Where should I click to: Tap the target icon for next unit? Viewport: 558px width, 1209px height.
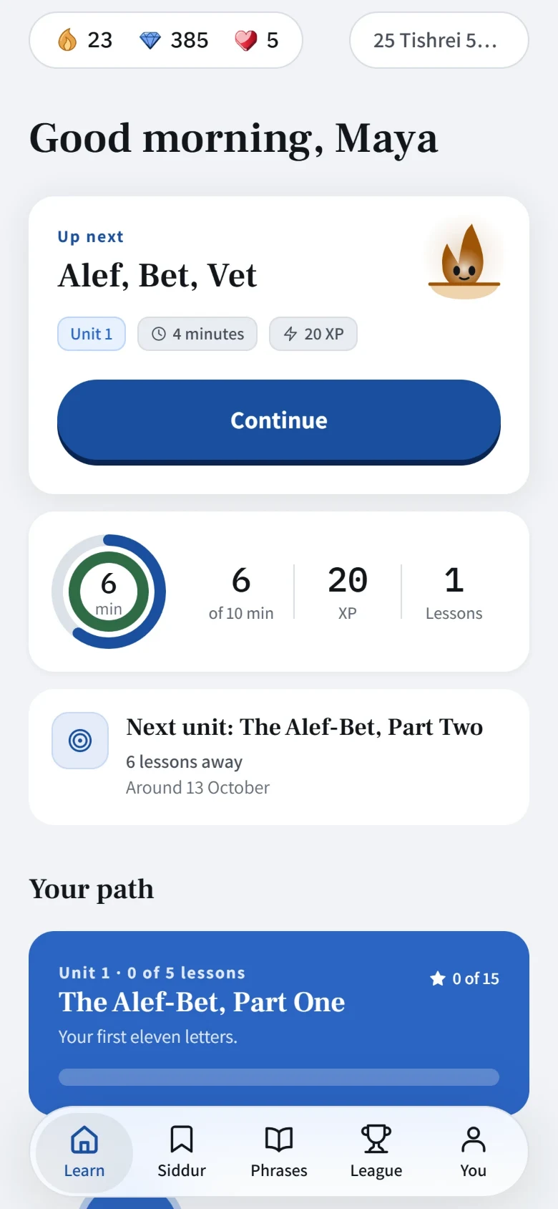point(80,741)
